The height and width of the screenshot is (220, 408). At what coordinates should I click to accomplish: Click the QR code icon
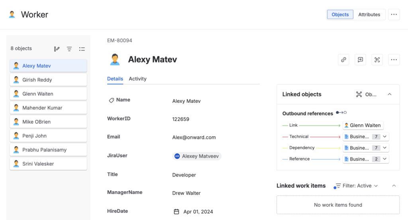coord(377,60)
